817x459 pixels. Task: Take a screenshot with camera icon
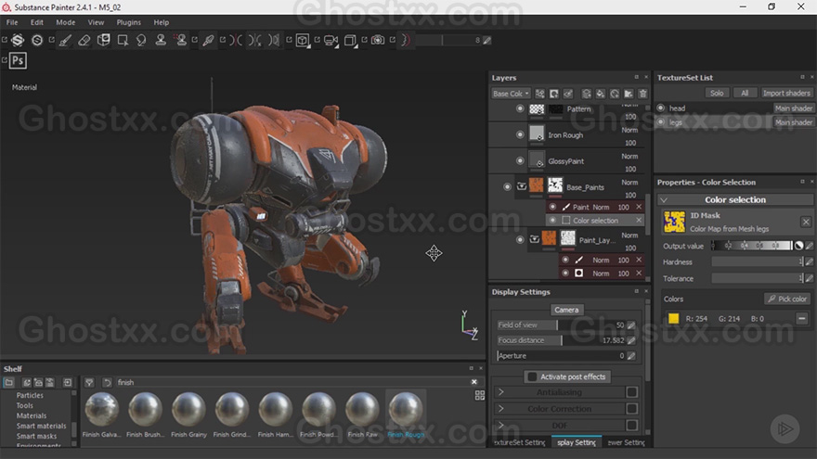(x=378, y=40)
